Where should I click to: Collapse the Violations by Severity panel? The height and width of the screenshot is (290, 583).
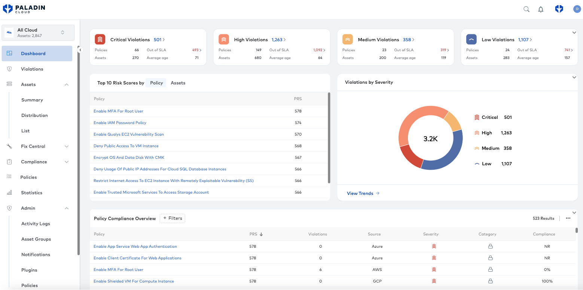tap(574, 77)
